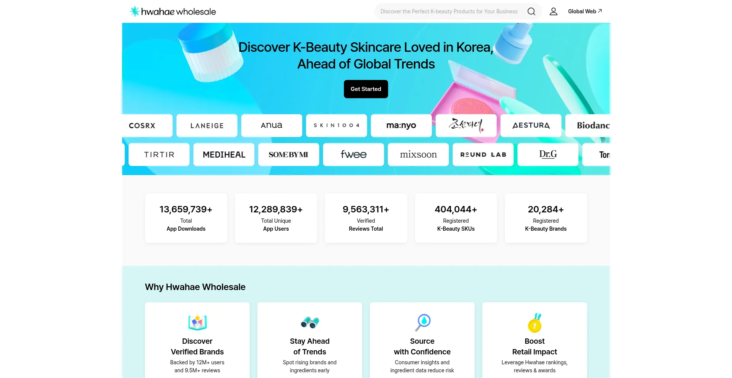Viewport: 732px width, 378px height.
Task: Click the gold medal Boost Retail icon
Action: (x=535, y=323)
